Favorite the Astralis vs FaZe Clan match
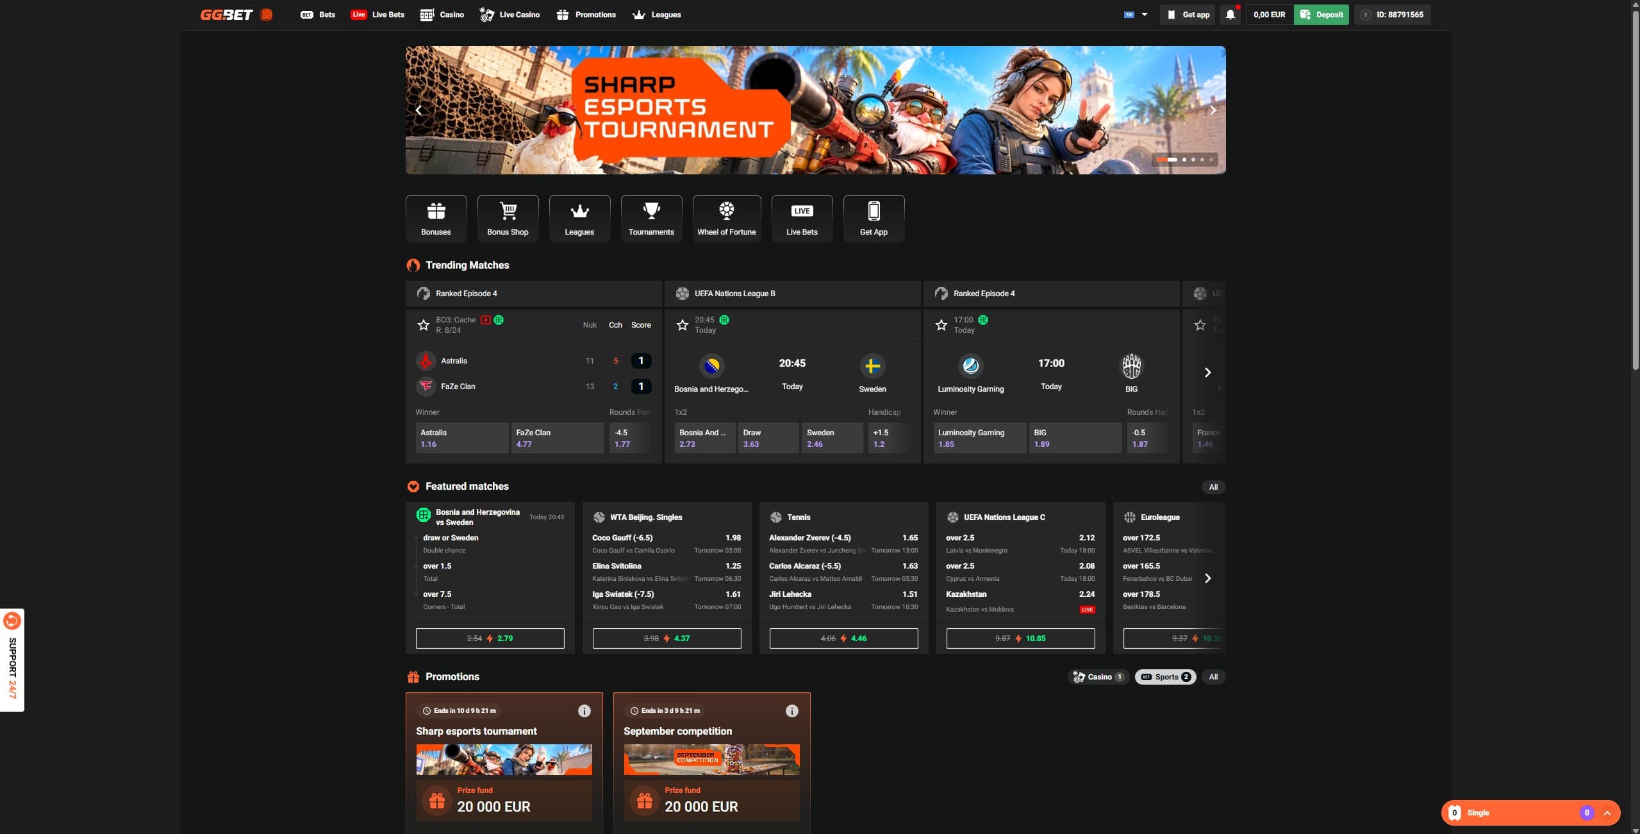Screen dimensions: 1640x834 pos(423,325)
